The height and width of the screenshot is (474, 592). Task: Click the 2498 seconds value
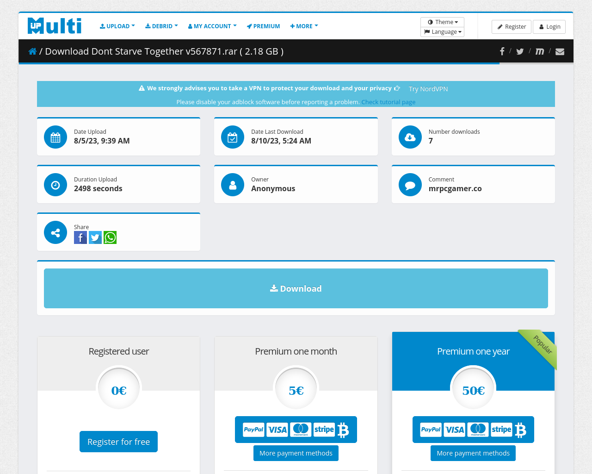pos(98,188)
